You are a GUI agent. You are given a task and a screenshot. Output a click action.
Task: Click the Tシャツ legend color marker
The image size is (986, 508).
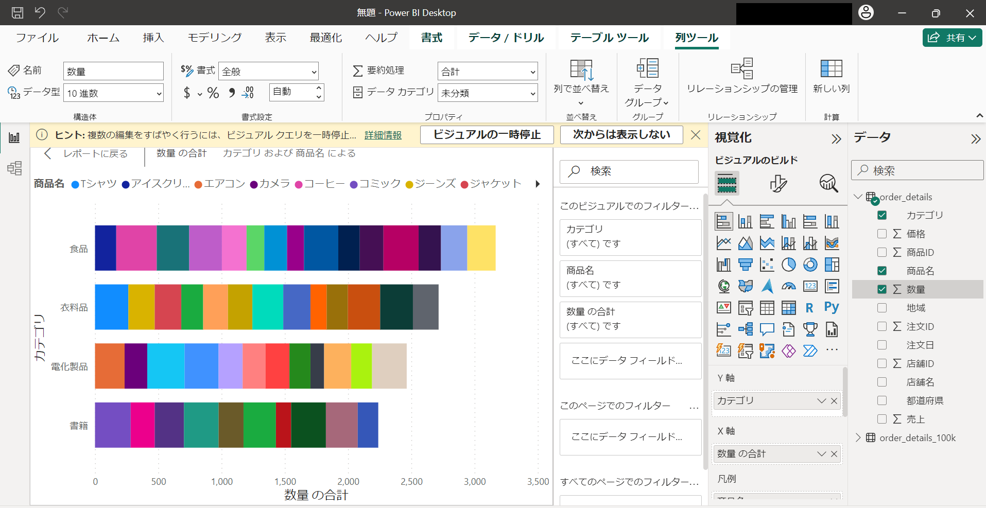click(75, 184)
